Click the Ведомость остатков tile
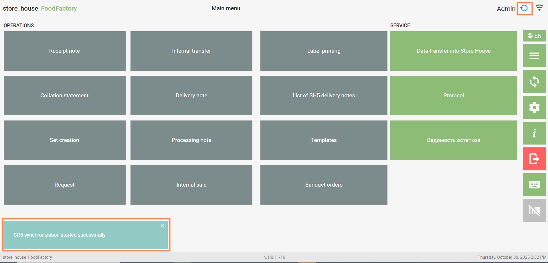 tap(454, 140)
